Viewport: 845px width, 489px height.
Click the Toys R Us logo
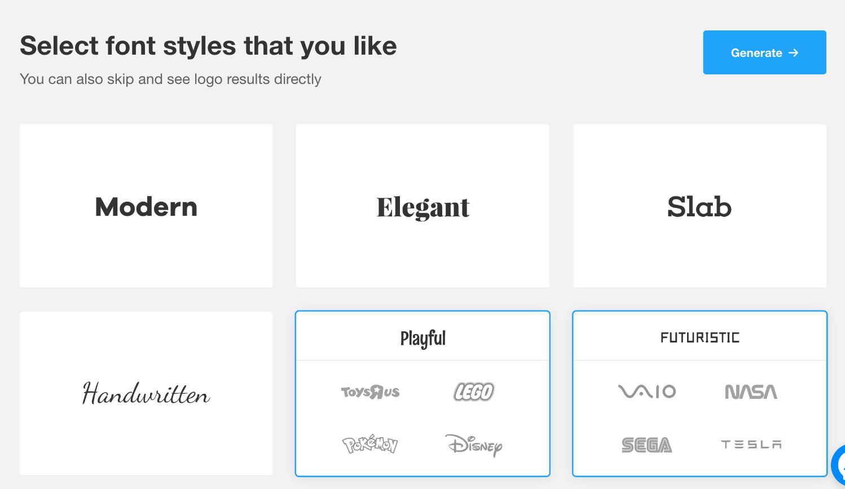tap(370, 392)
